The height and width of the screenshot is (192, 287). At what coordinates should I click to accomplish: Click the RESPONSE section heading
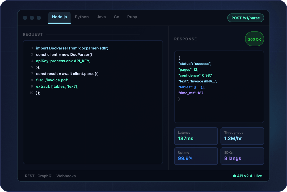point(185,39)
